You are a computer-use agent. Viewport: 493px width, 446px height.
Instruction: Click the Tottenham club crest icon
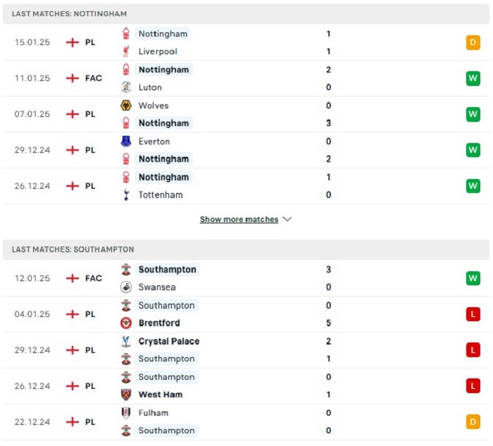pos(126,194)
